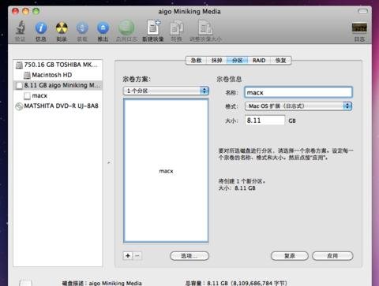This screenshot has width=379, height=286.
Task: Switch to the 恢复 (Restore) tab
Action: pos(280,61)
